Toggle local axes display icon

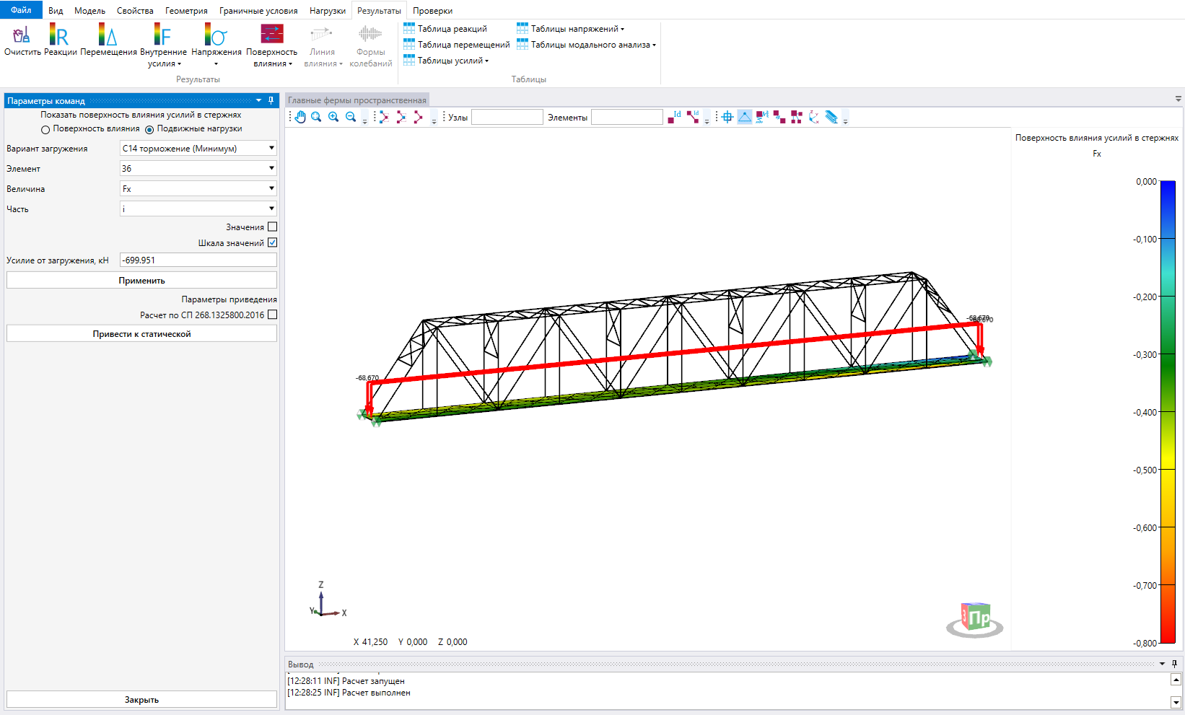click(x=814, y=117)
